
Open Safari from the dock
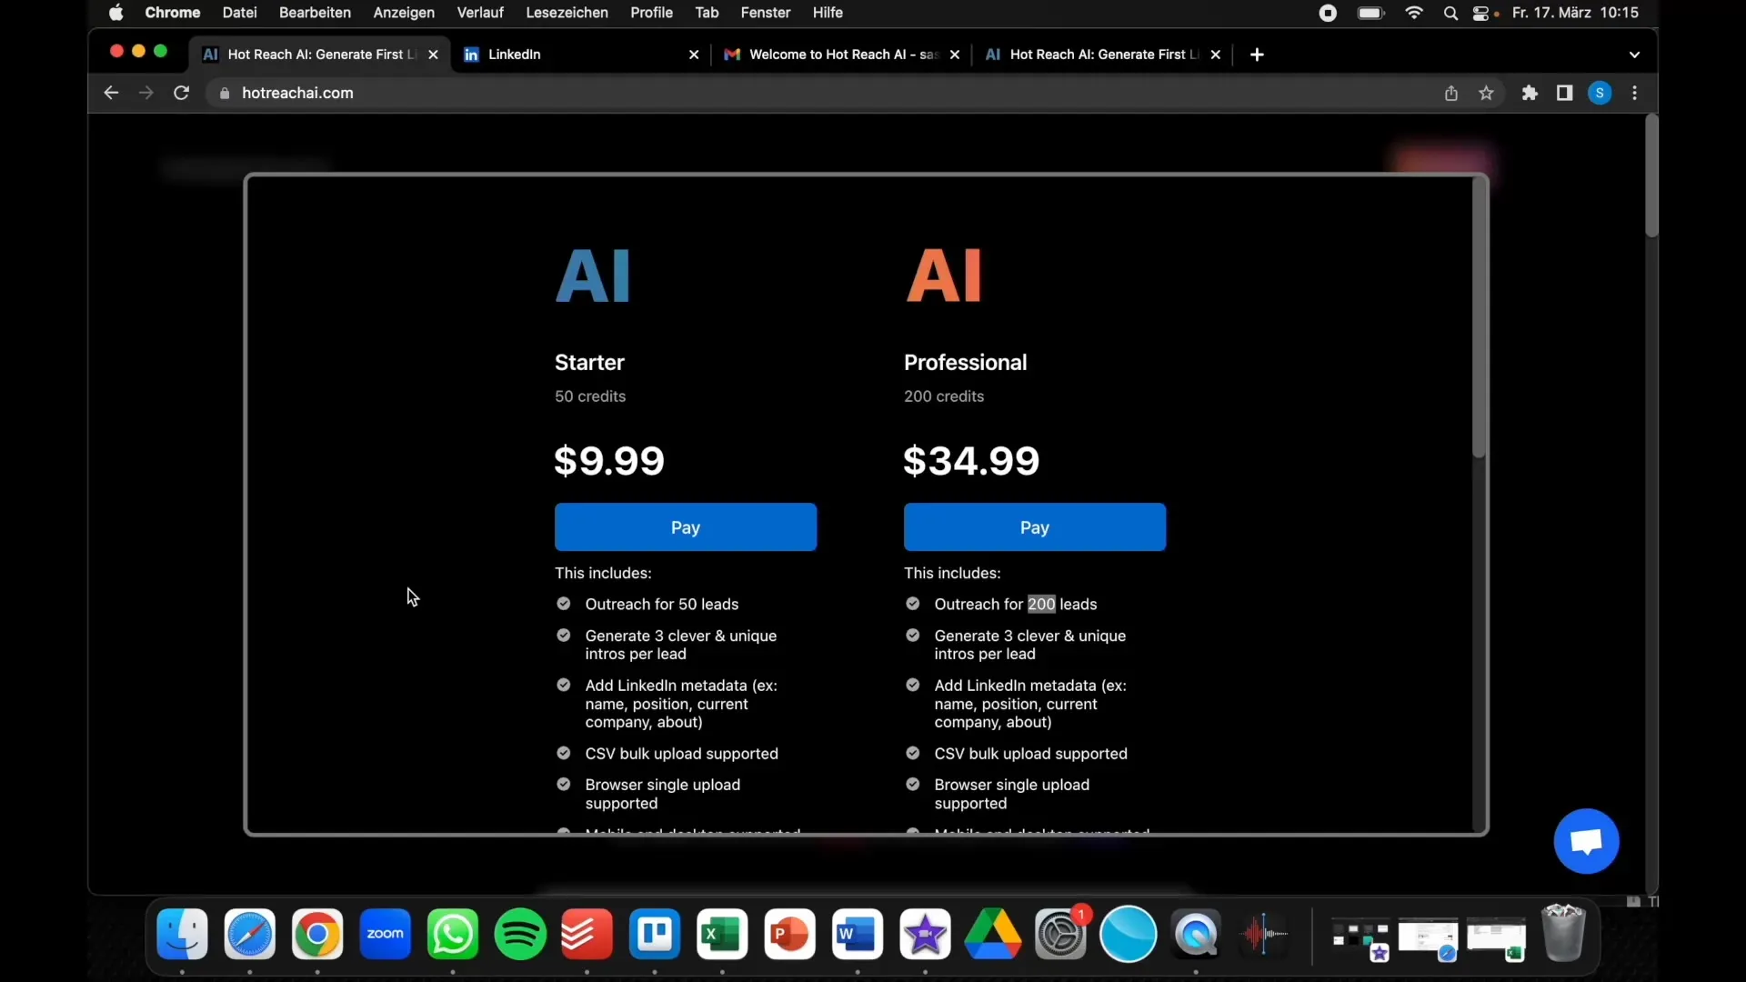250,934
